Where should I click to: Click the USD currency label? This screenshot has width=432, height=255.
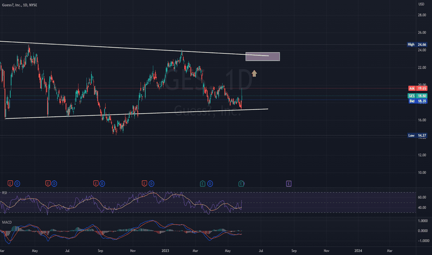(421, 4)
